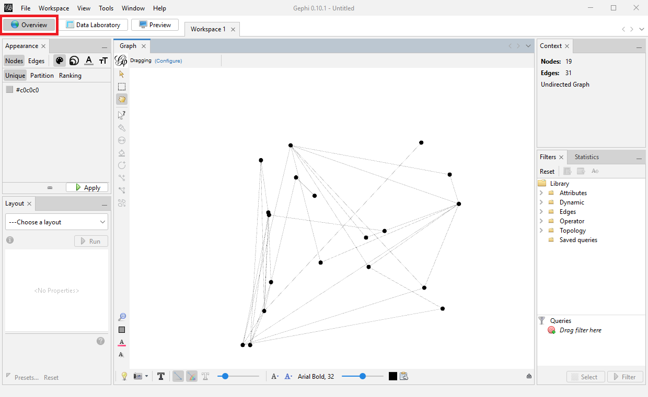Click the node size icon in Appearance
This screenshot has height=397, width=648.
pos(74,61)
